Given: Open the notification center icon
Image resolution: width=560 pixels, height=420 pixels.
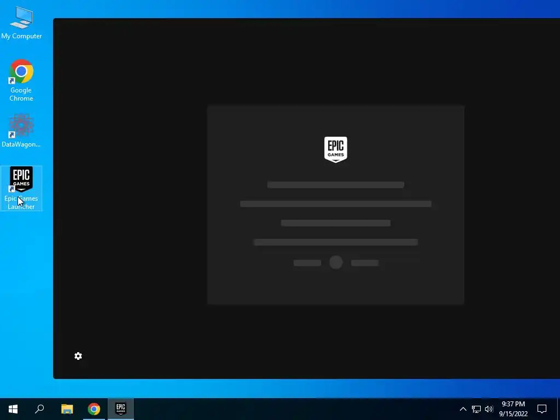Looking at the screenshot, I should click(542, 409).
